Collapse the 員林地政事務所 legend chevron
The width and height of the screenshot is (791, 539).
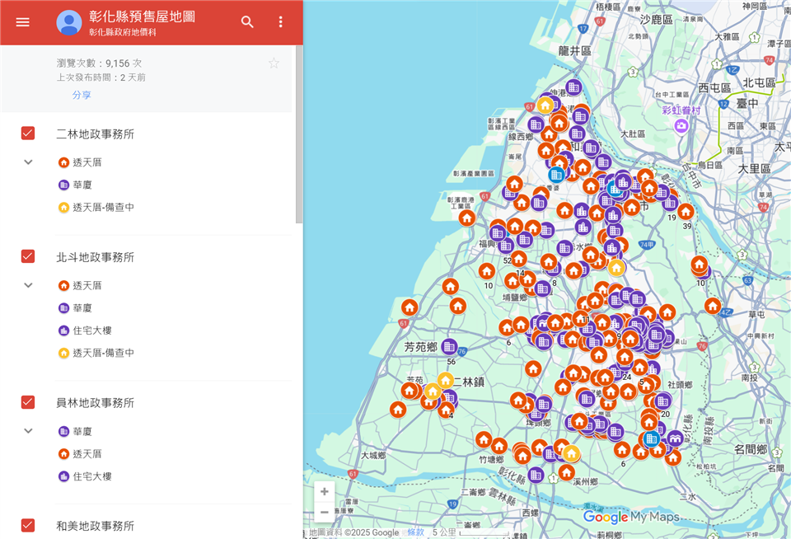(28, 431)
